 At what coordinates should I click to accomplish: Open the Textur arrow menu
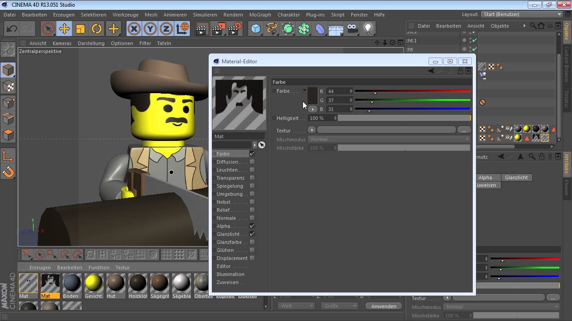(312, 130)
